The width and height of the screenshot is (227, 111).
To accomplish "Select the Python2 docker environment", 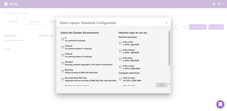I will 63,55.
